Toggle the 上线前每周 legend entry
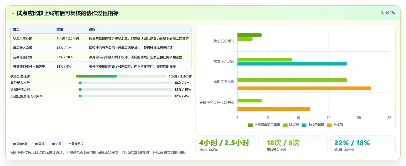 coord(313,125)
